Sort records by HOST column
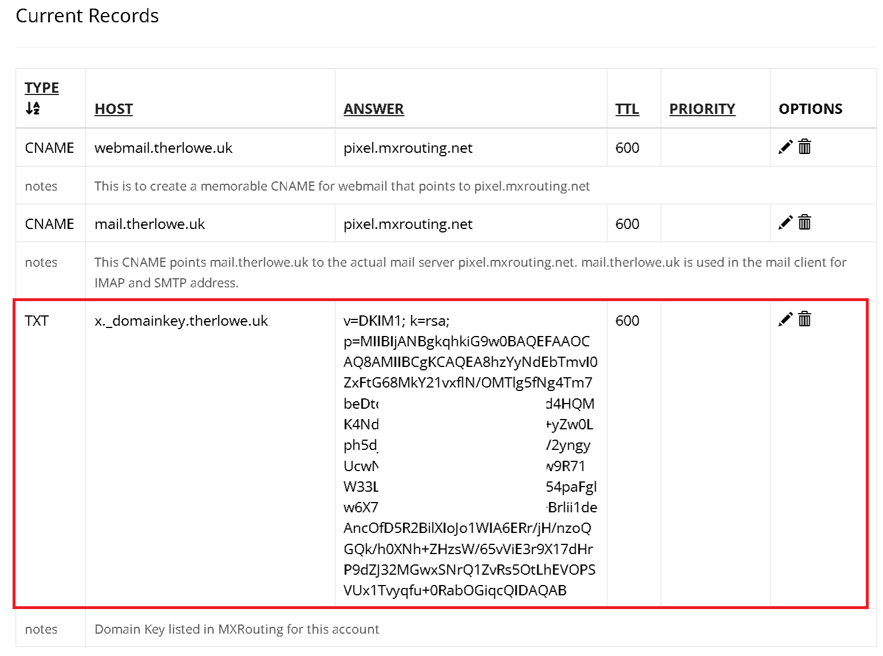Screen dimensions: 883x656 tap(113, 109)
